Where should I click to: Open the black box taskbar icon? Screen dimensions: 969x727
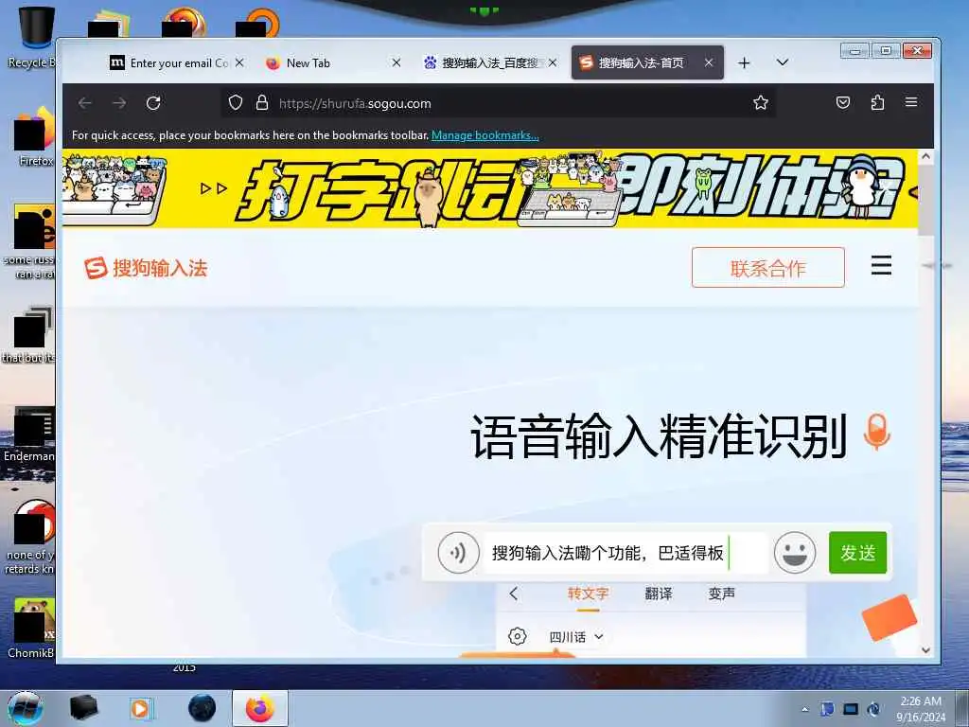tap(83, 708)
